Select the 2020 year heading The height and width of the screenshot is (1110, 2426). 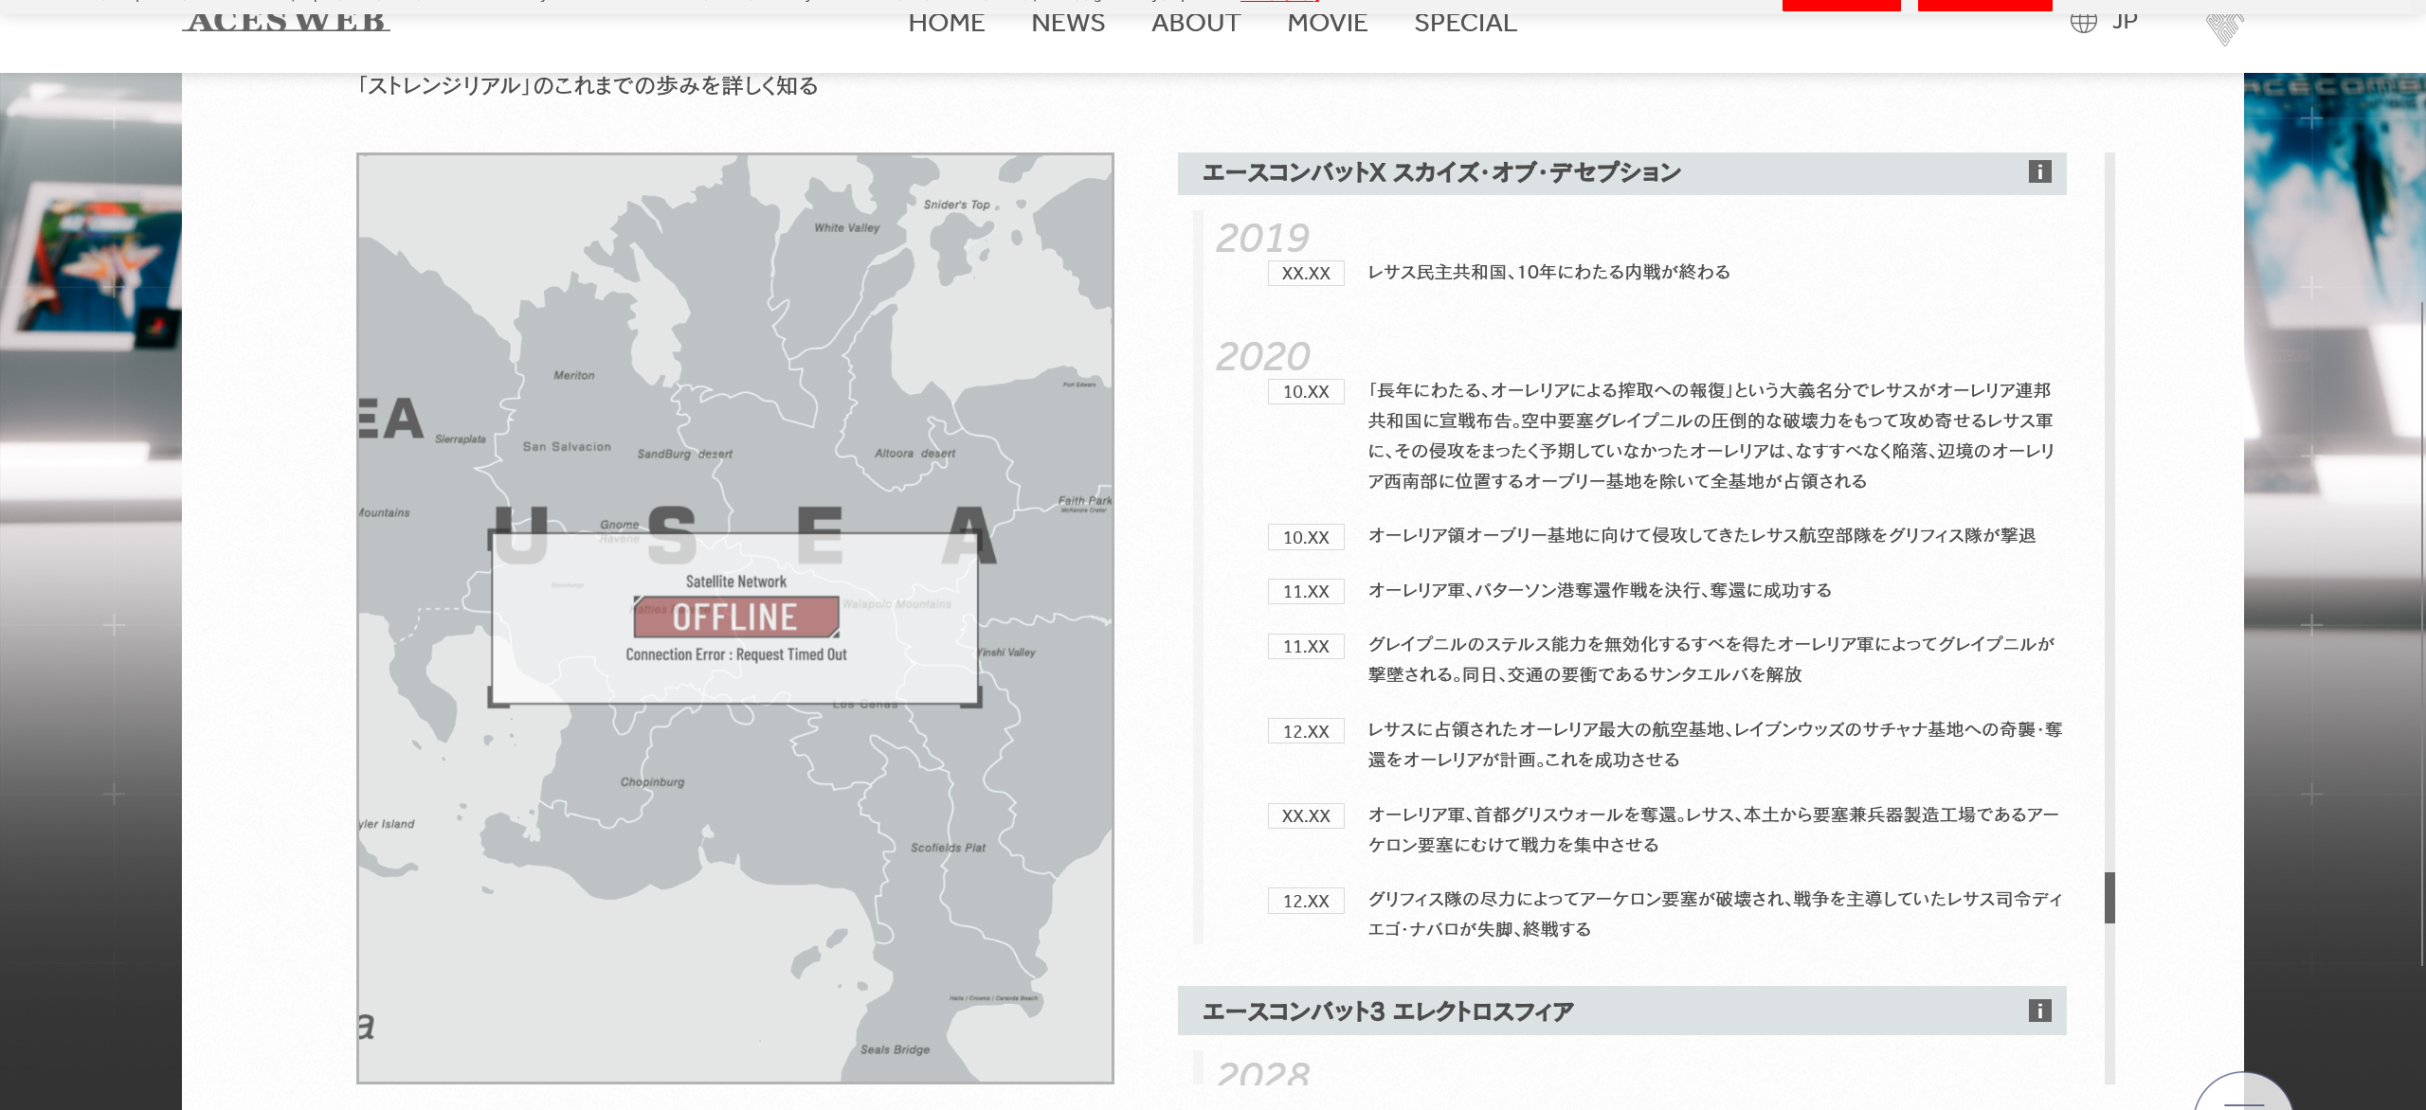click(x=1262, y=356)
